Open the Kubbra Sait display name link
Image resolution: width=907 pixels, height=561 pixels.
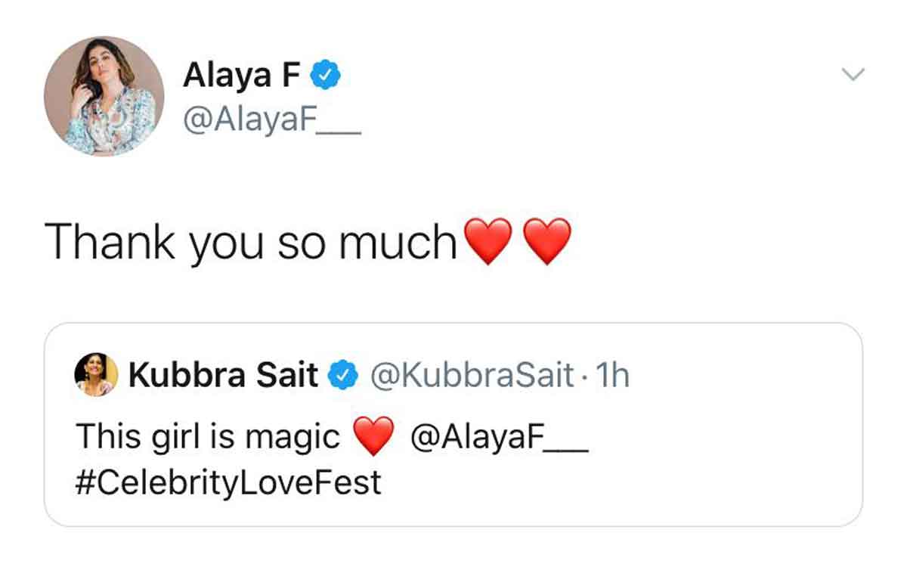pos(223,375)
